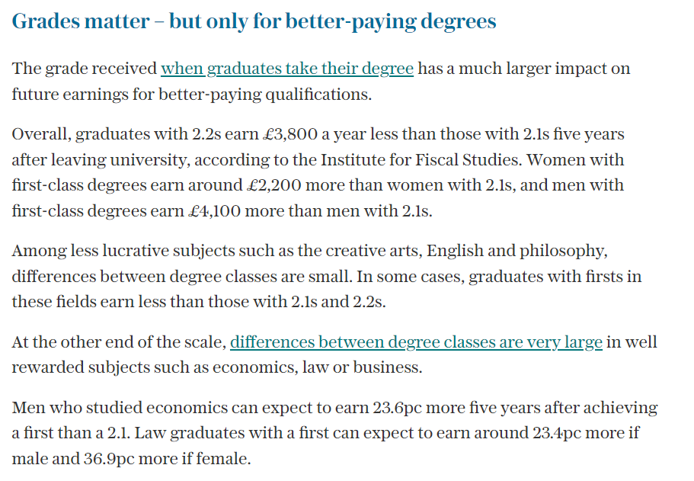Click the phrase 'creative arts, English and philosophy'
Screen dimensions: 694x481
click(466, 251)
